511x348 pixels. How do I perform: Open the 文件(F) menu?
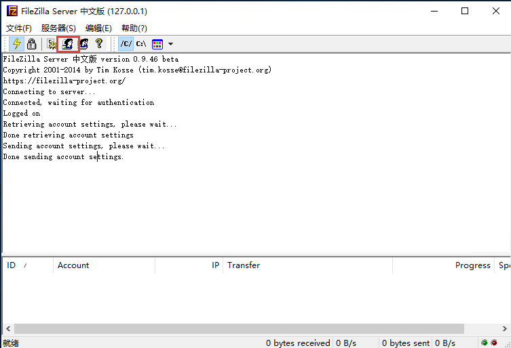19,28
